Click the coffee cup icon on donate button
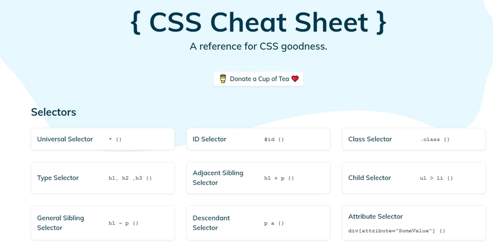 point(222,79)
